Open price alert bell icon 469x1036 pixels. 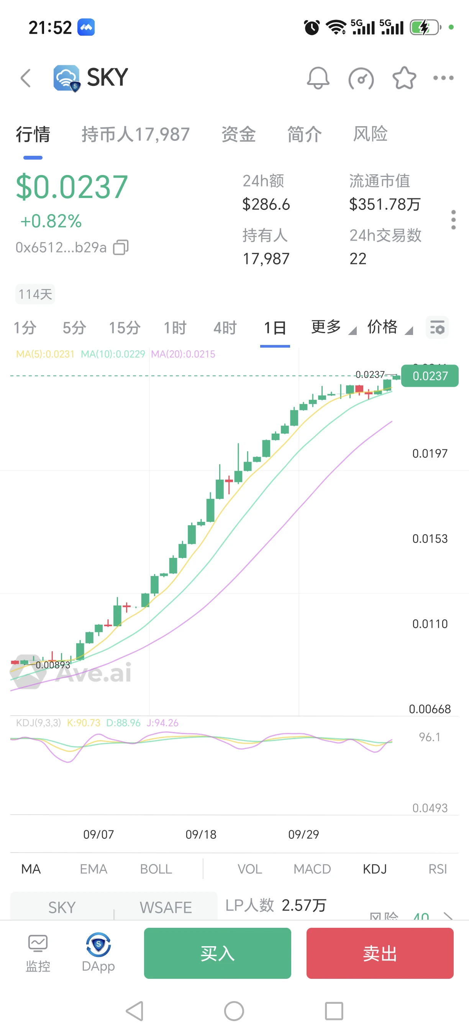318,78
